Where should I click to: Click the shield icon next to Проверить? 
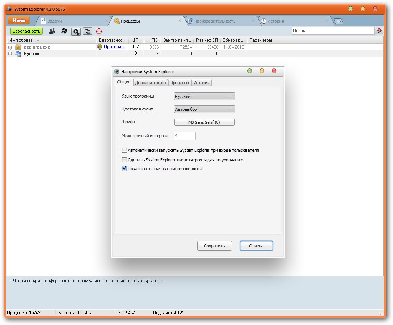(100, 47)
